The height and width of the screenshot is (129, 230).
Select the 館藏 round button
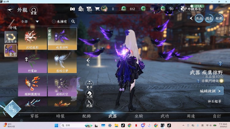(219, 18)
